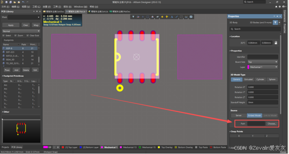This screenshot has width=289, height=154.
Task: Toggle the Clear Existing checkbox
Action: tap(28, 35)
